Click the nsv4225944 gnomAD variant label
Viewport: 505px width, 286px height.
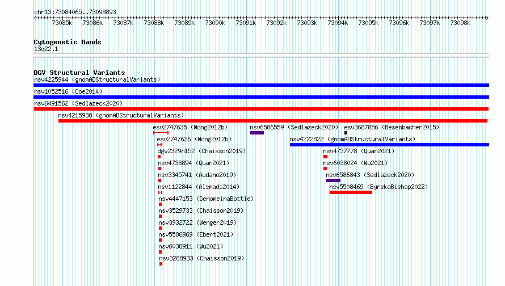point(97,79)
